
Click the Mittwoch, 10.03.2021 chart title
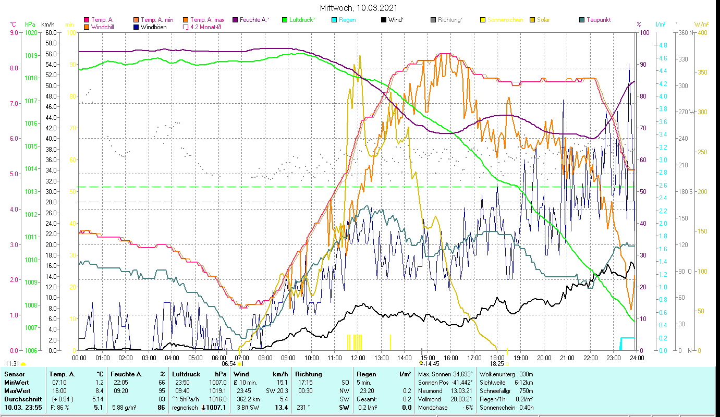click(359, 8)
